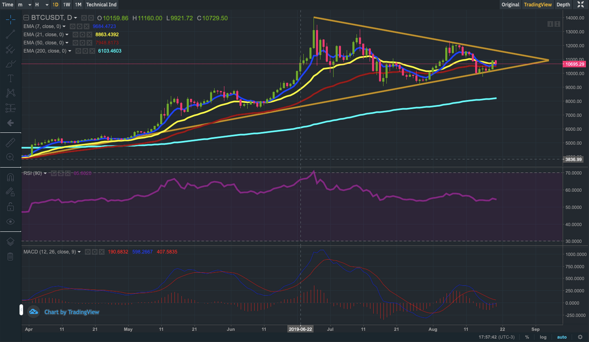Hide EMA (200, close, 0) indicator

(x=78, y=51)
